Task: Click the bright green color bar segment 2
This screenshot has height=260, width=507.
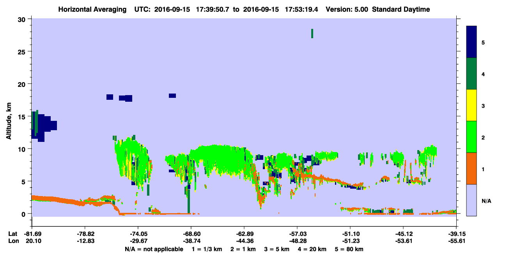Action: pyautogui.click(x=472, y=137)
